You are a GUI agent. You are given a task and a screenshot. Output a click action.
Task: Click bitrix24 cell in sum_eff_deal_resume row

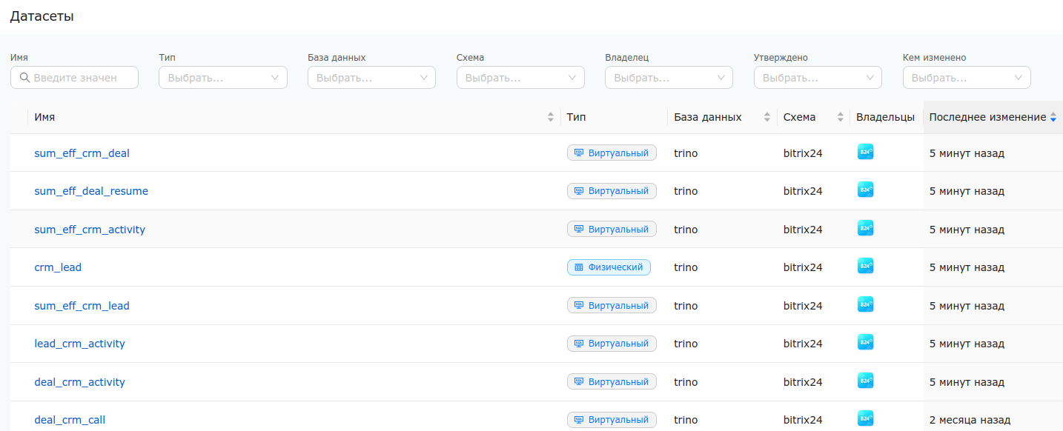803,191
